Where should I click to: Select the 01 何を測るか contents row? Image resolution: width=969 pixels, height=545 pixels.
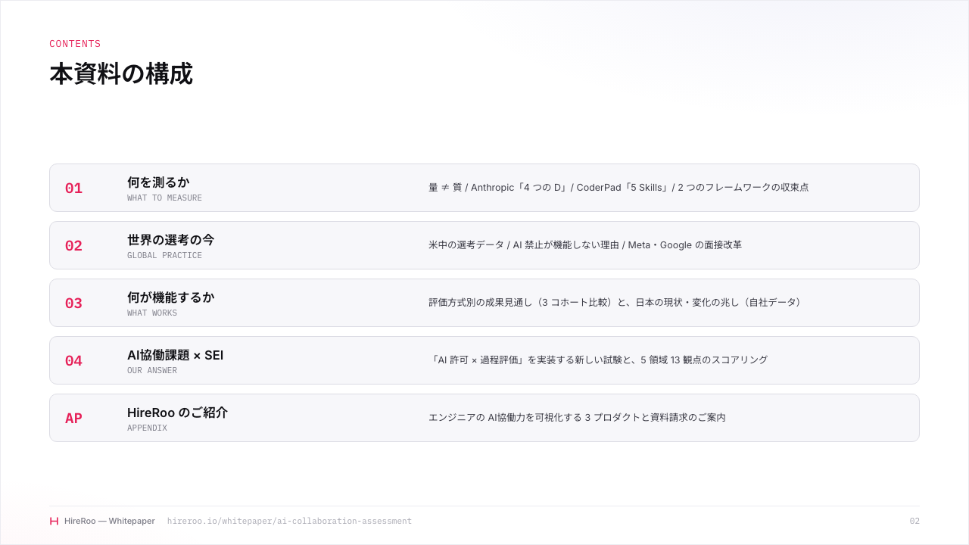[484, 188]
